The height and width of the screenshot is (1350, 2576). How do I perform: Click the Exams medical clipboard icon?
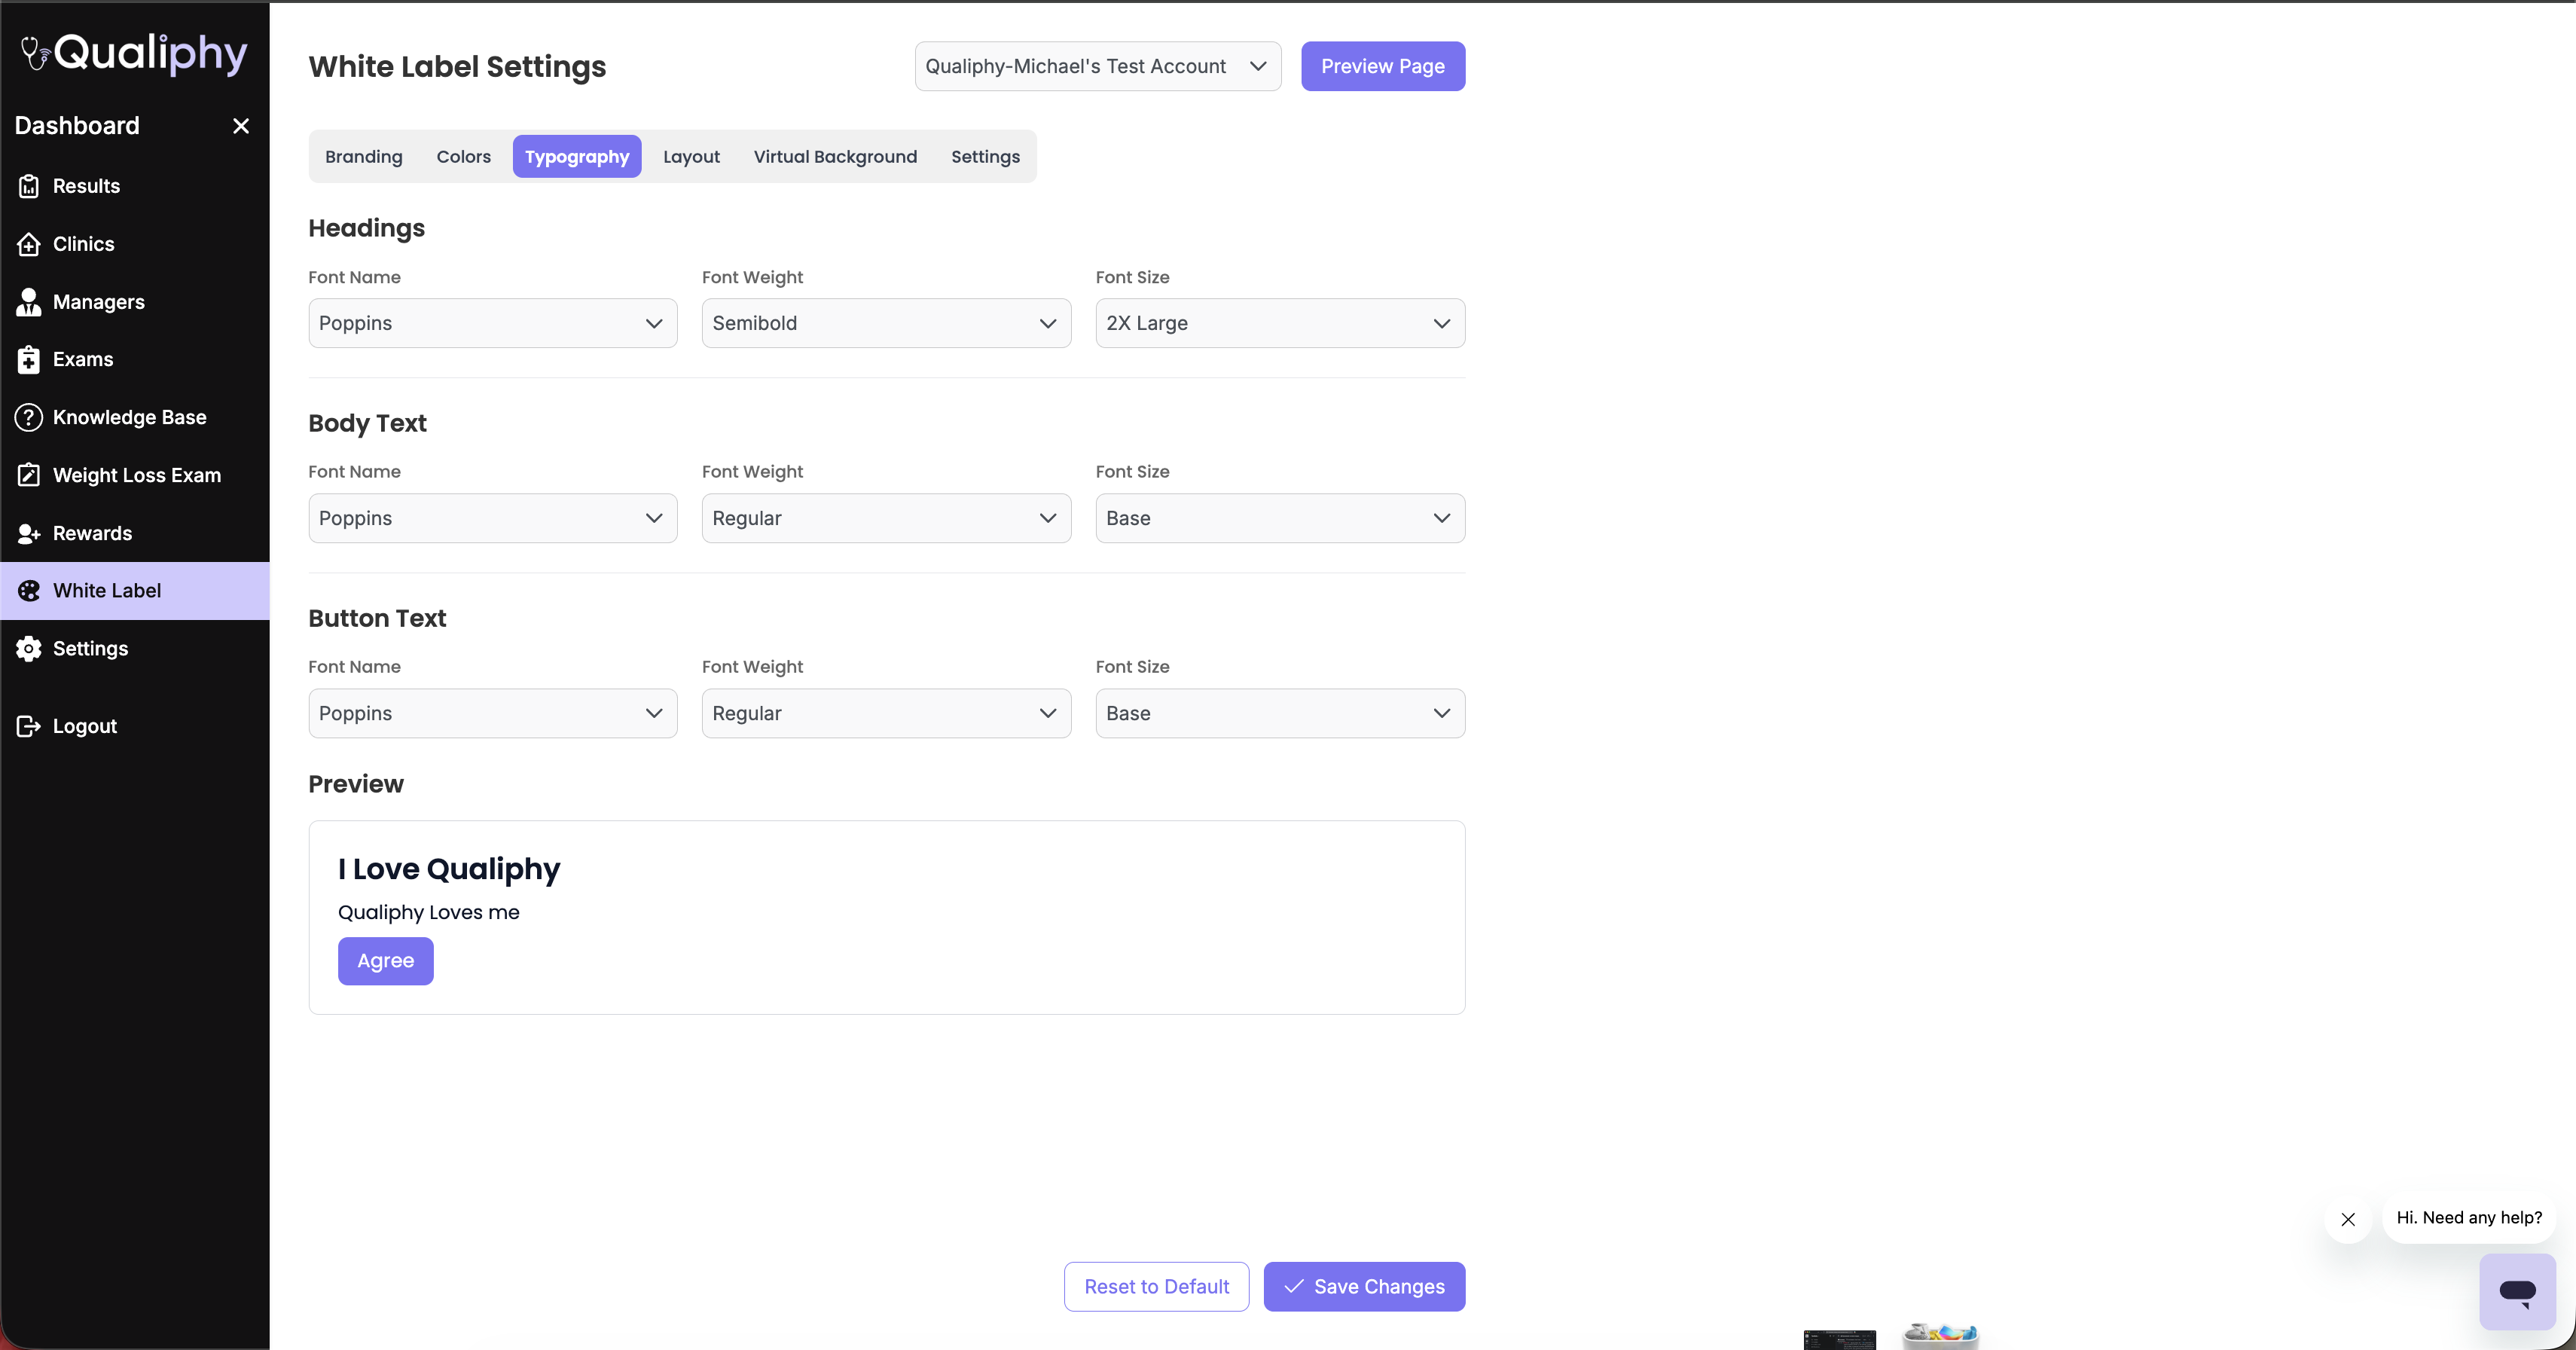tap(29, 360)
